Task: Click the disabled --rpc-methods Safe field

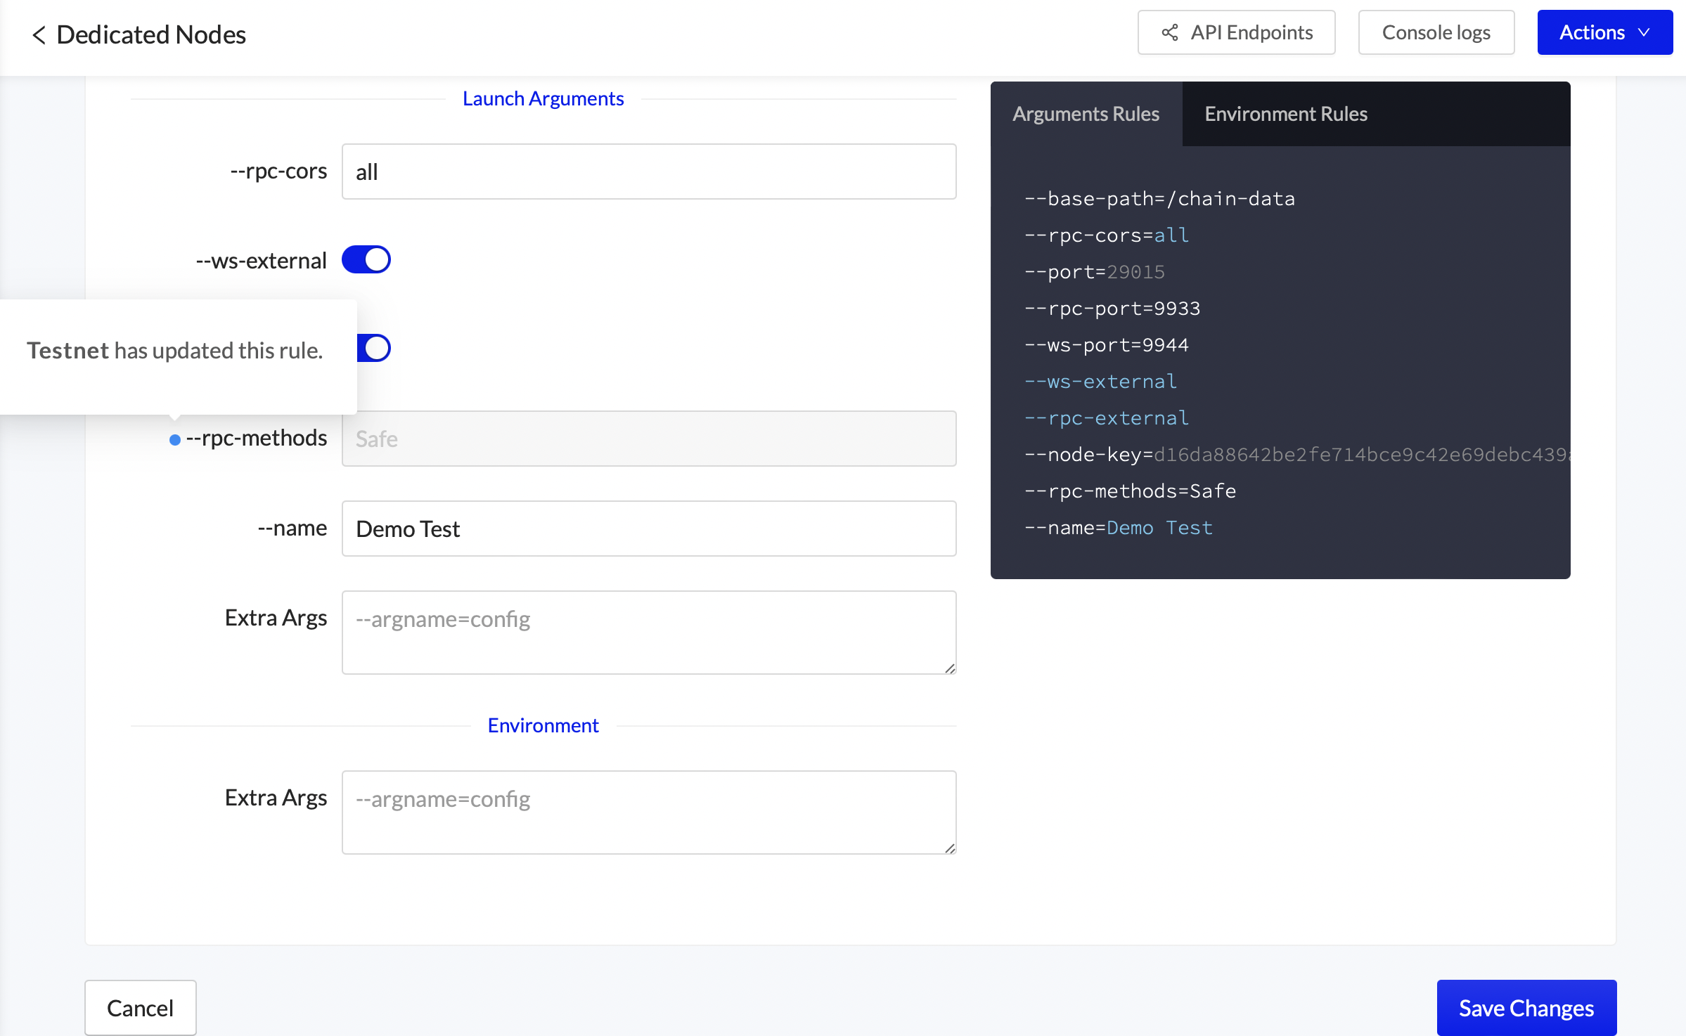Action: [x=648, y=439]
